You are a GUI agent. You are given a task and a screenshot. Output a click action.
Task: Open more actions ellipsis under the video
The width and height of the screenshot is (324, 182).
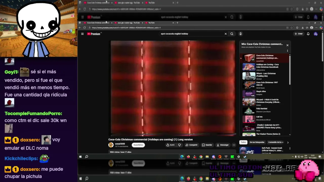[234, 145]
